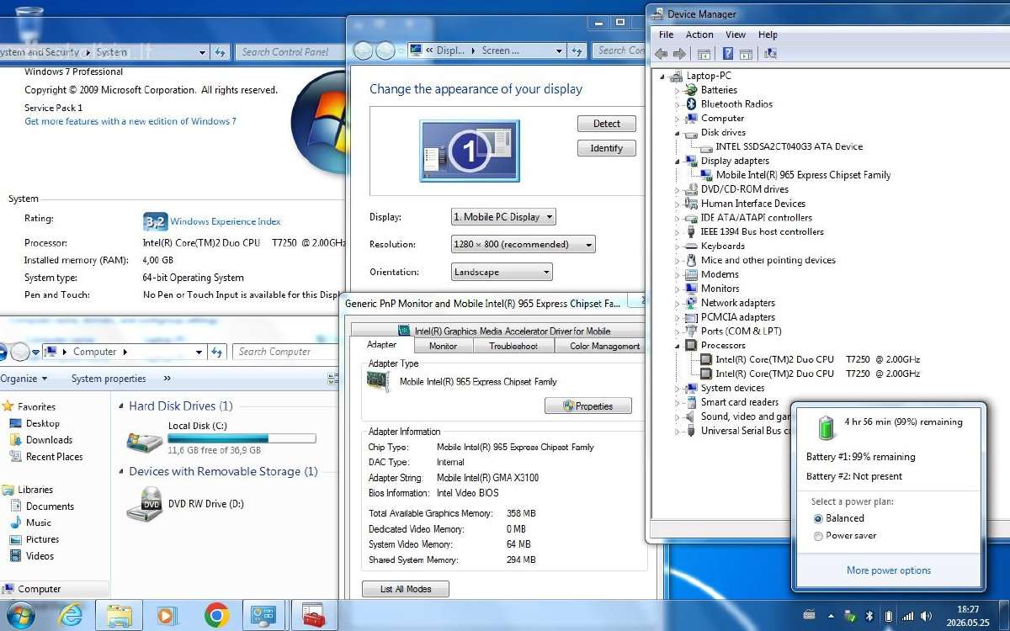Open Windows Experience Index link
Viewport: 1010px width, 631px height.
click(226, 221)
